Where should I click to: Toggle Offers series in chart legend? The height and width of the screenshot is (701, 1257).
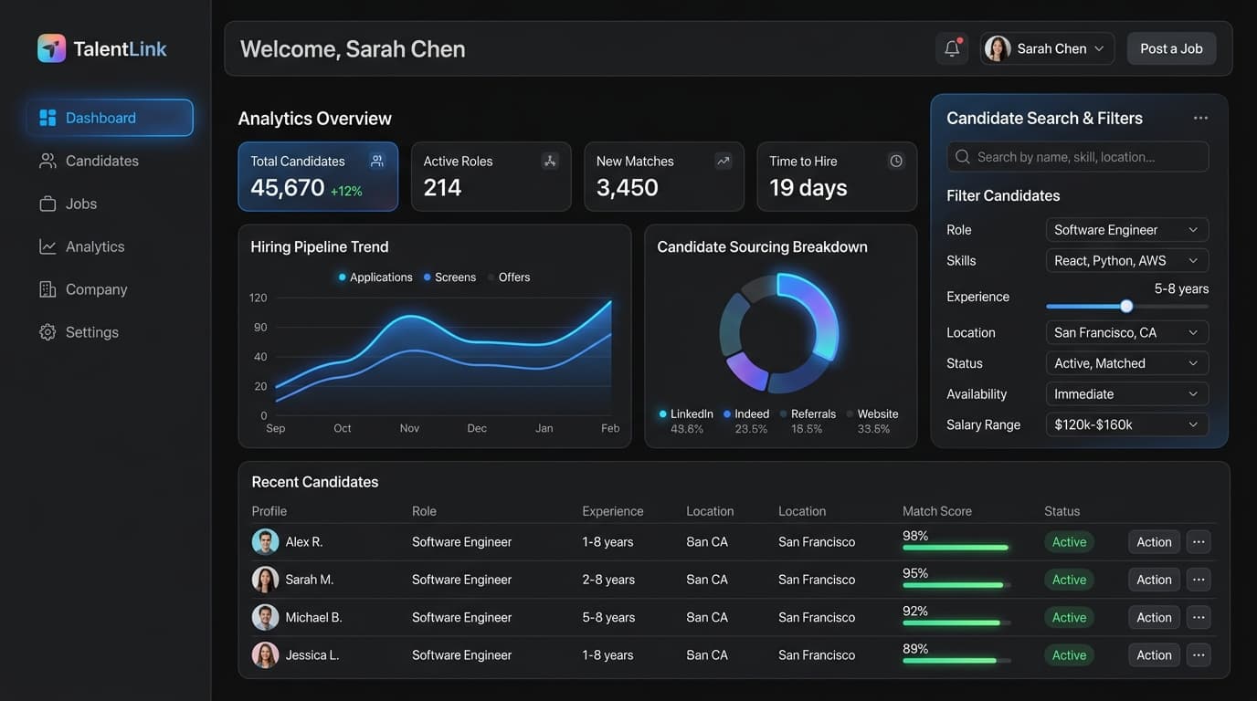tap(508, 277)
